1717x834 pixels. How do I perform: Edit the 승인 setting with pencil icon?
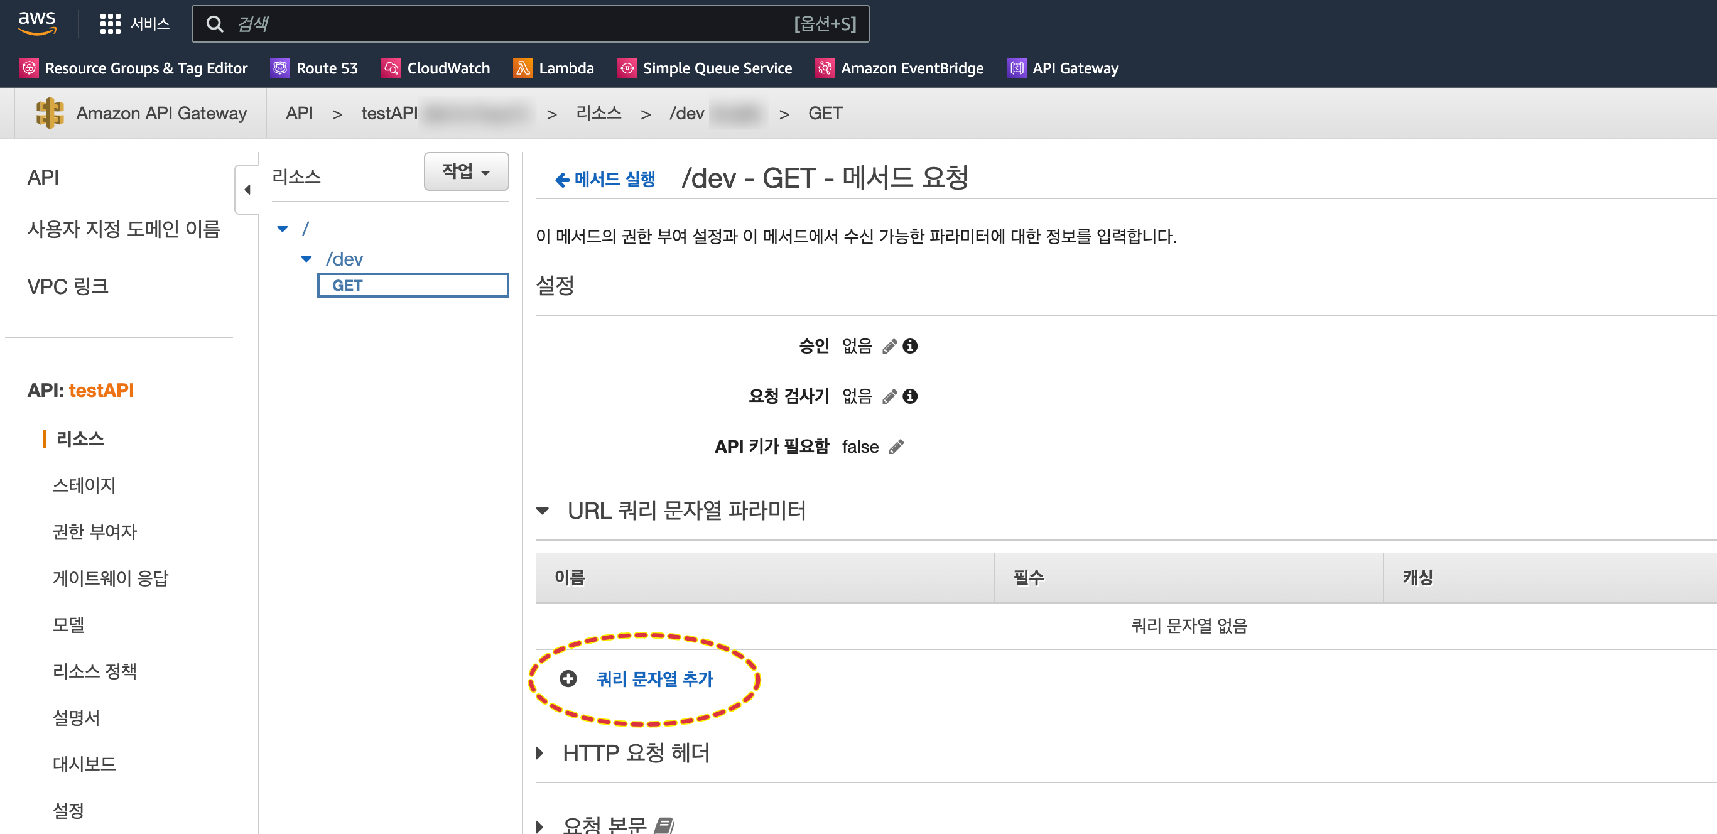point(889,346)
